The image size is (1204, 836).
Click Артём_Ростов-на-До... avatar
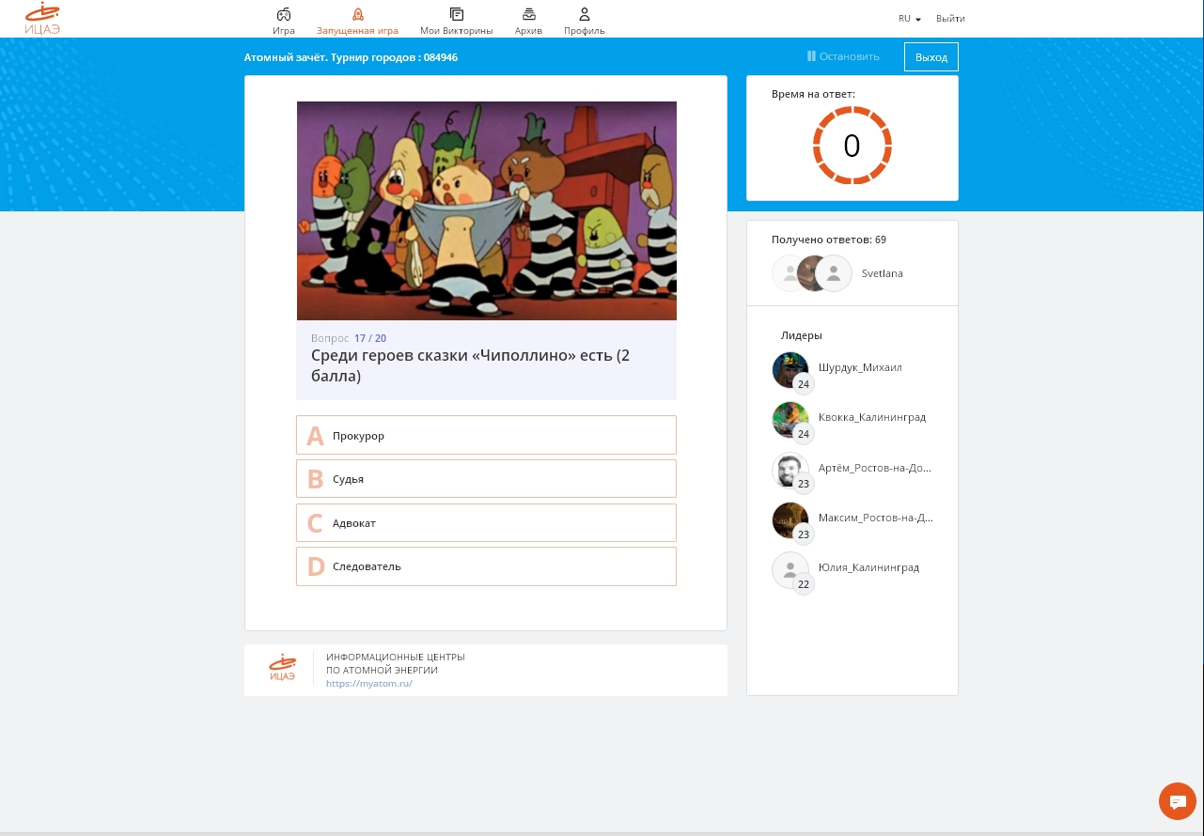(x=790, y=471)
